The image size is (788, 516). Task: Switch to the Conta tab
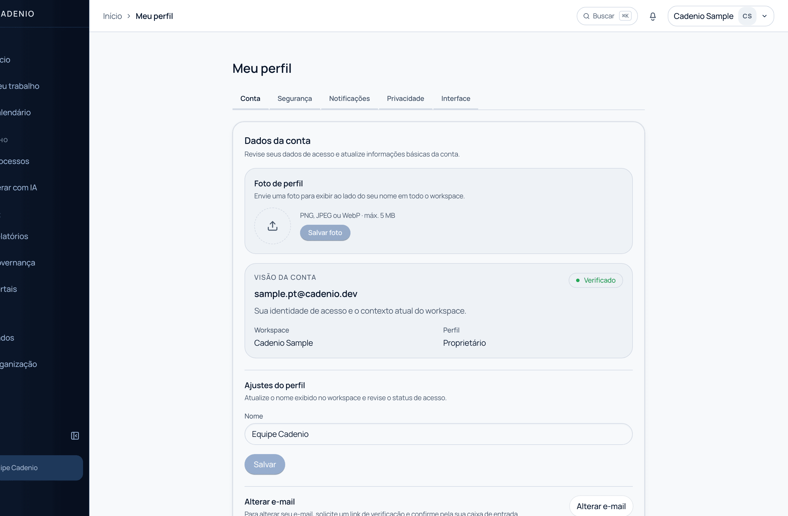coord(250,99)
